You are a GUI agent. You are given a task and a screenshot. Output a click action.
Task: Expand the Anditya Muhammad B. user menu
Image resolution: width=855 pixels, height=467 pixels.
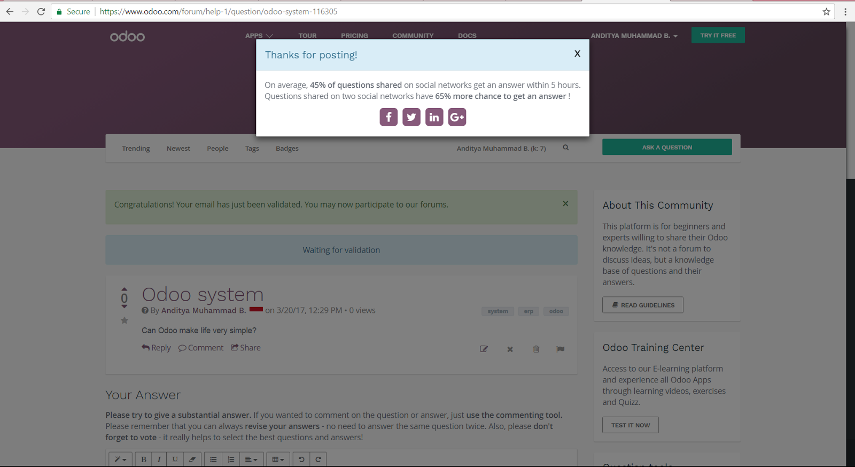(x=634, y=36)
